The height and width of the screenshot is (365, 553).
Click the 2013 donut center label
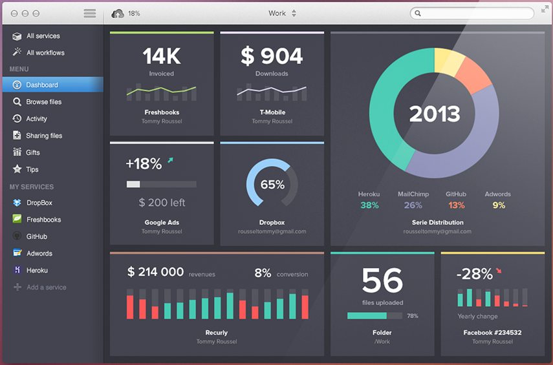pyautogui.click(x=435, y=114)
